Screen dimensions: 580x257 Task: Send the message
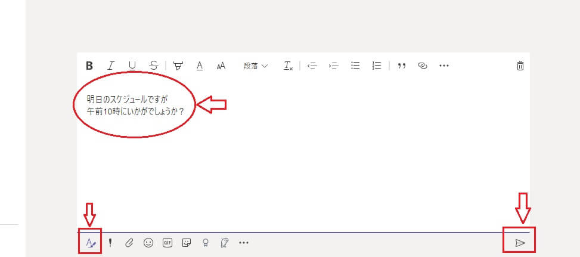point(520,243)
